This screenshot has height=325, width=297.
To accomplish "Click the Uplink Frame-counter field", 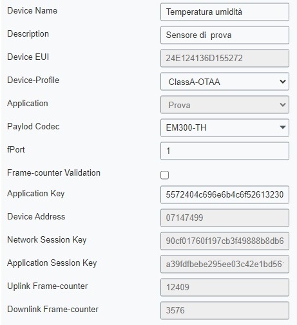I will [x=225, y=287].
